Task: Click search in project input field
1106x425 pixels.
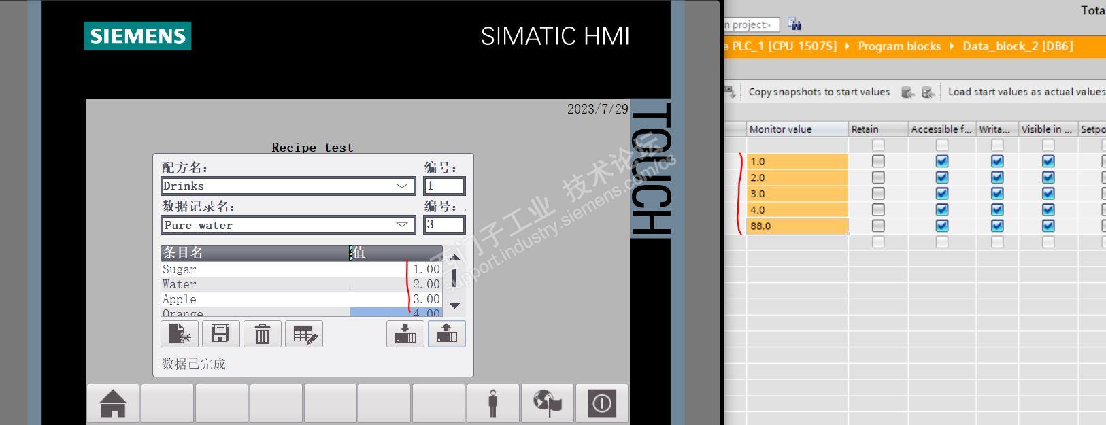Action: pyautogui.click(x=751, y=24)
